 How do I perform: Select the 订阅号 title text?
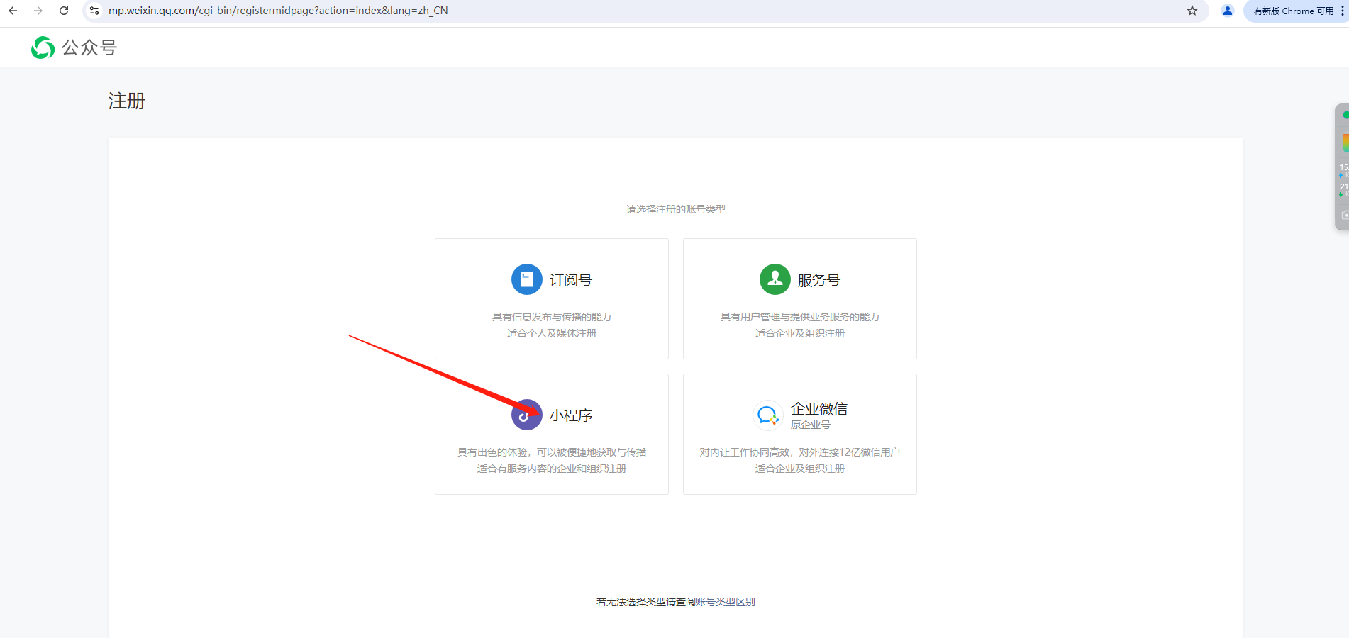coord(571,281)
